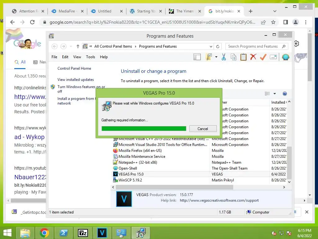Image resolution: width=318 pixels, height=239 pixels.
Task: Open Google settings gear icon
Action: 296,44
